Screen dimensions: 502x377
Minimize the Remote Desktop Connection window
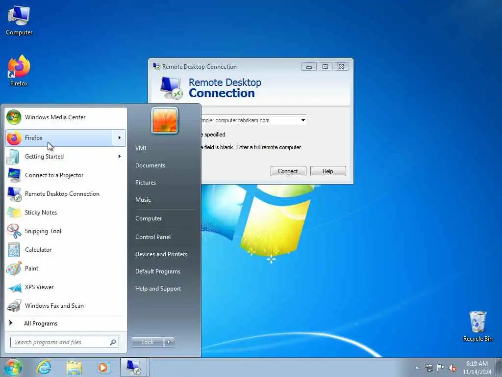pos(309,67)
